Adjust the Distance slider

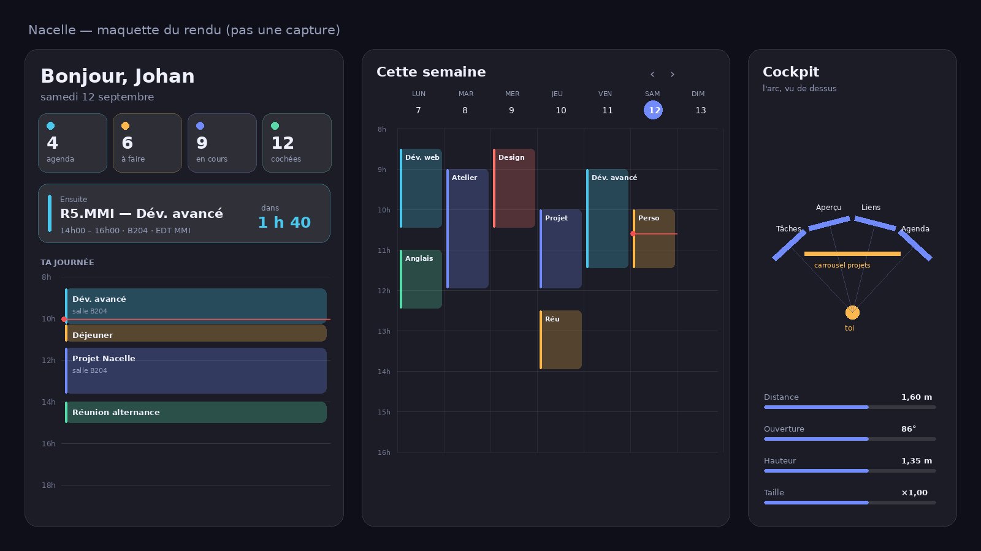pos(850,407)
